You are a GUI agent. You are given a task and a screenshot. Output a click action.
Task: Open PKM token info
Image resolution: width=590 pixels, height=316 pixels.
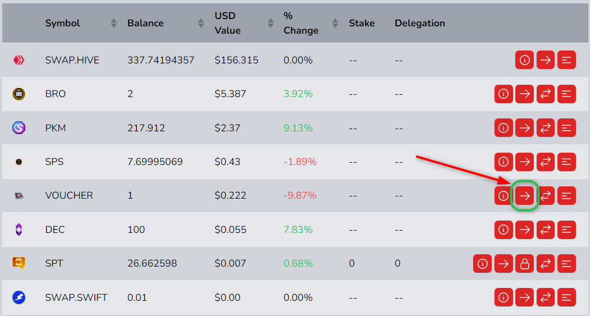click(x=503, y=128)
